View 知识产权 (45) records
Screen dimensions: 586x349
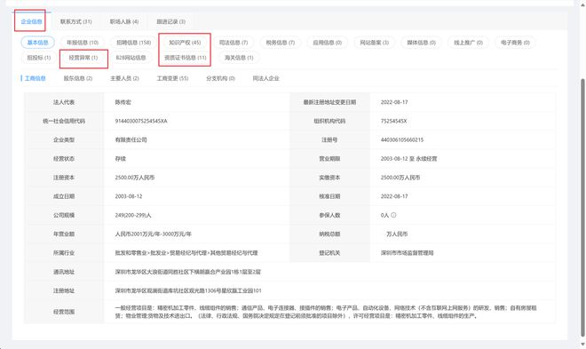185,43
